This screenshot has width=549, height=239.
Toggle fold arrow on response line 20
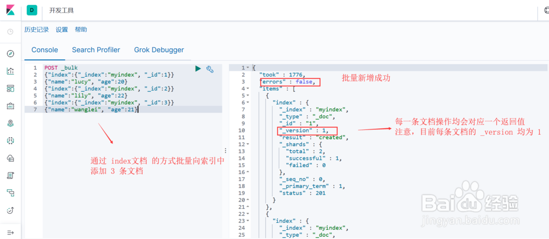(248, 200)
